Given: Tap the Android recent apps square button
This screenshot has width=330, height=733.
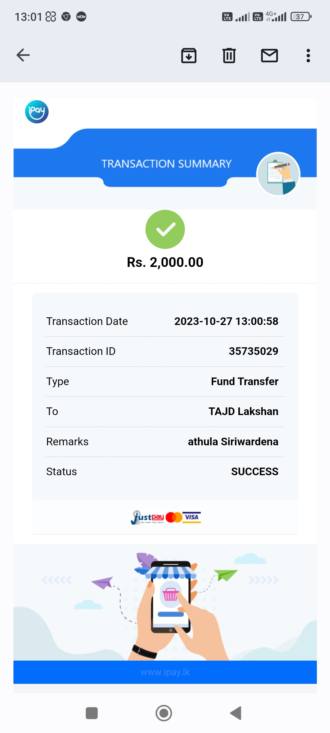Looking at the screenshot, I should (92, 713).
